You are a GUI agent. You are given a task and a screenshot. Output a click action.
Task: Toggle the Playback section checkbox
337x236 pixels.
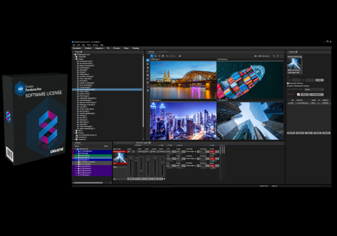coord(135,145)
